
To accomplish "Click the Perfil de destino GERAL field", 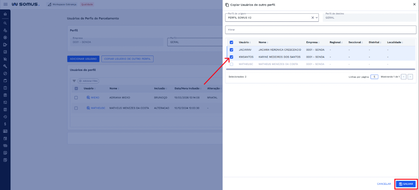I will click(x=369, y=17).
